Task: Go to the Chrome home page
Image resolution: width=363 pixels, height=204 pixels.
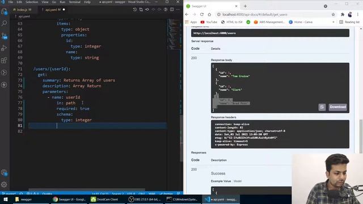Action: click(x=209, y=14)
